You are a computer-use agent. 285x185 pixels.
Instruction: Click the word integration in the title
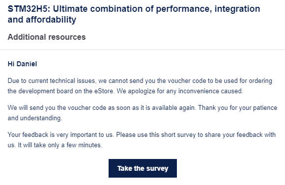tap(237, 9)
